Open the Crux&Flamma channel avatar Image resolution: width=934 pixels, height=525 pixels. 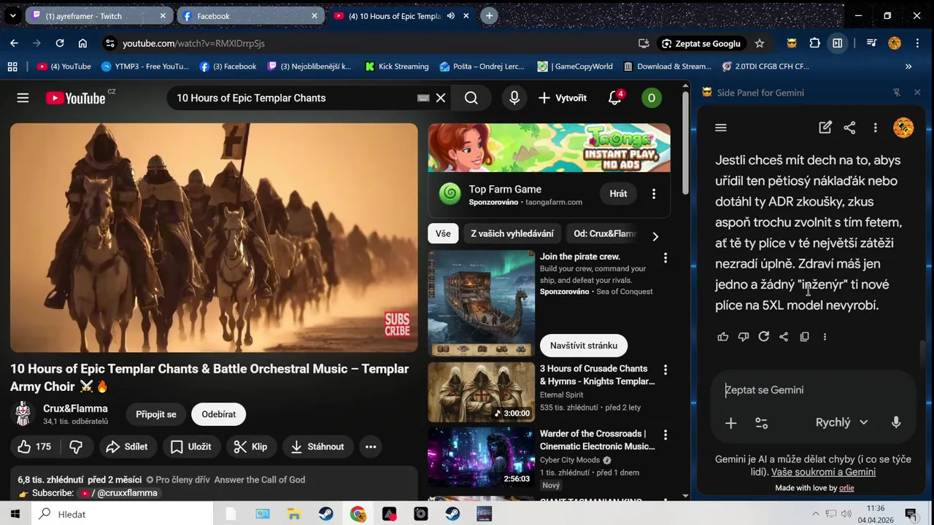[x=23, y=414]
